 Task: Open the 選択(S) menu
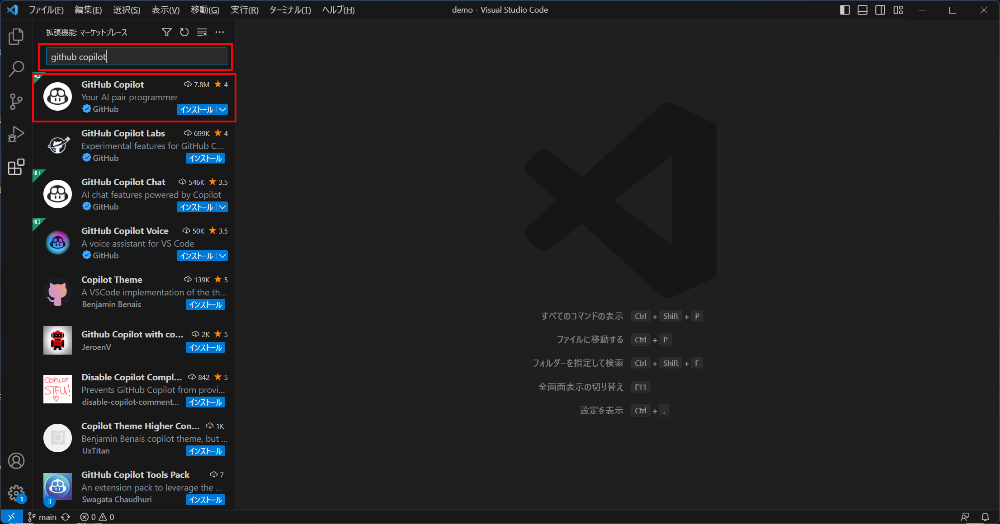click(127, 10)
